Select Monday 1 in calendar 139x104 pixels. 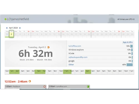tap(7, 34)
